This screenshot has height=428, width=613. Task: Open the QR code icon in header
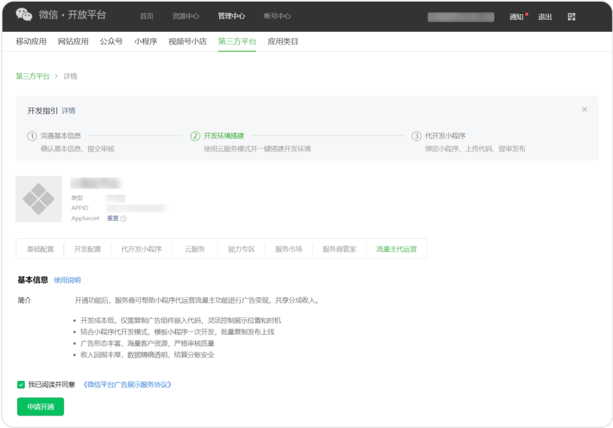[572, 16]
